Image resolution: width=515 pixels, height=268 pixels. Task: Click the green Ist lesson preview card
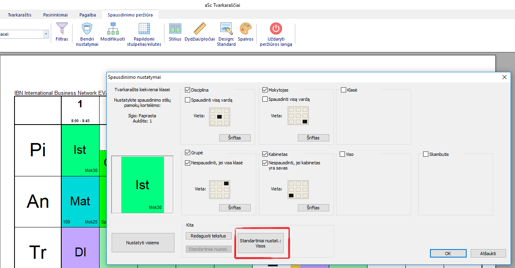(x=143, y=185)
